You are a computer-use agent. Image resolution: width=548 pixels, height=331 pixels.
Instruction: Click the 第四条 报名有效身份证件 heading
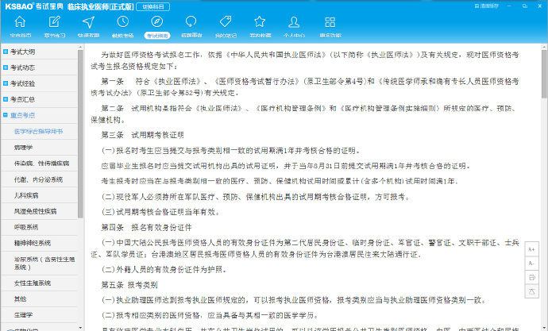[146, 228]
